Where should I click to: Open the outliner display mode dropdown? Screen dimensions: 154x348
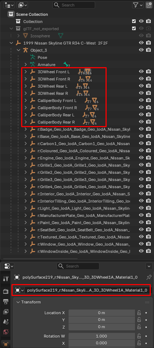pyautogui.click(x=9, y=5)
